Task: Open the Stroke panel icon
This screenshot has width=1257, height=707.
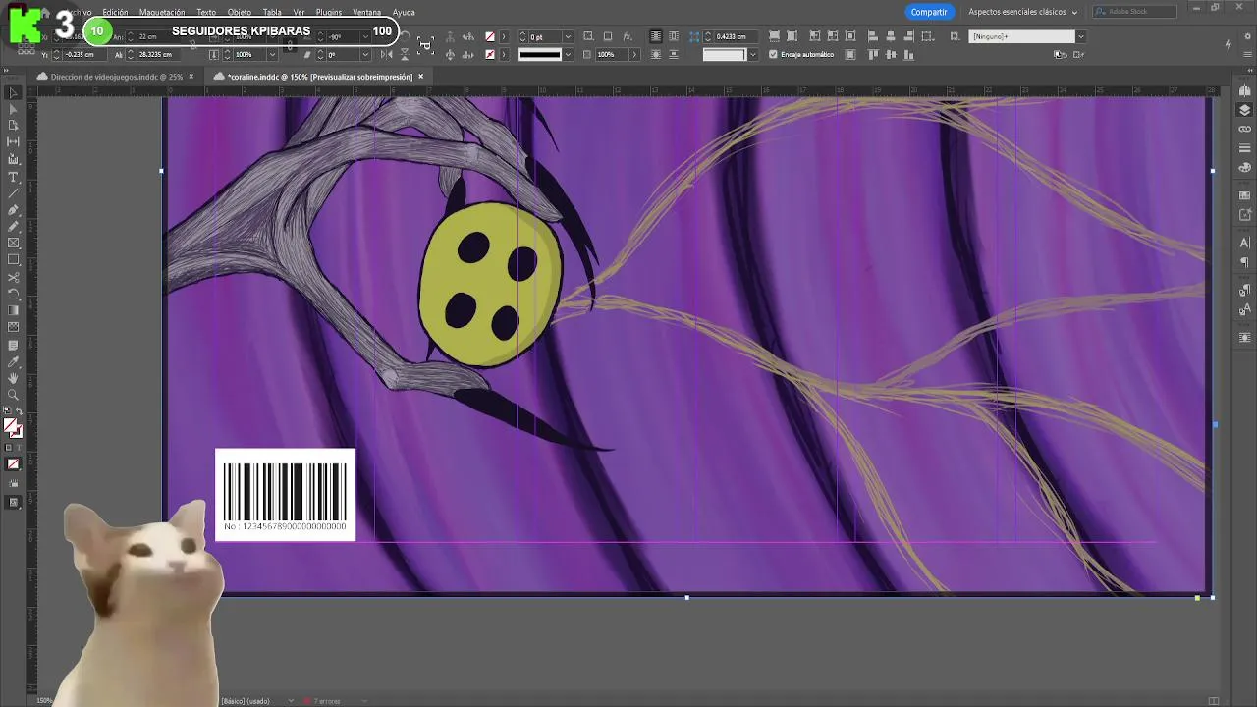Action: pyautogui.click(x=1245, y=149)
